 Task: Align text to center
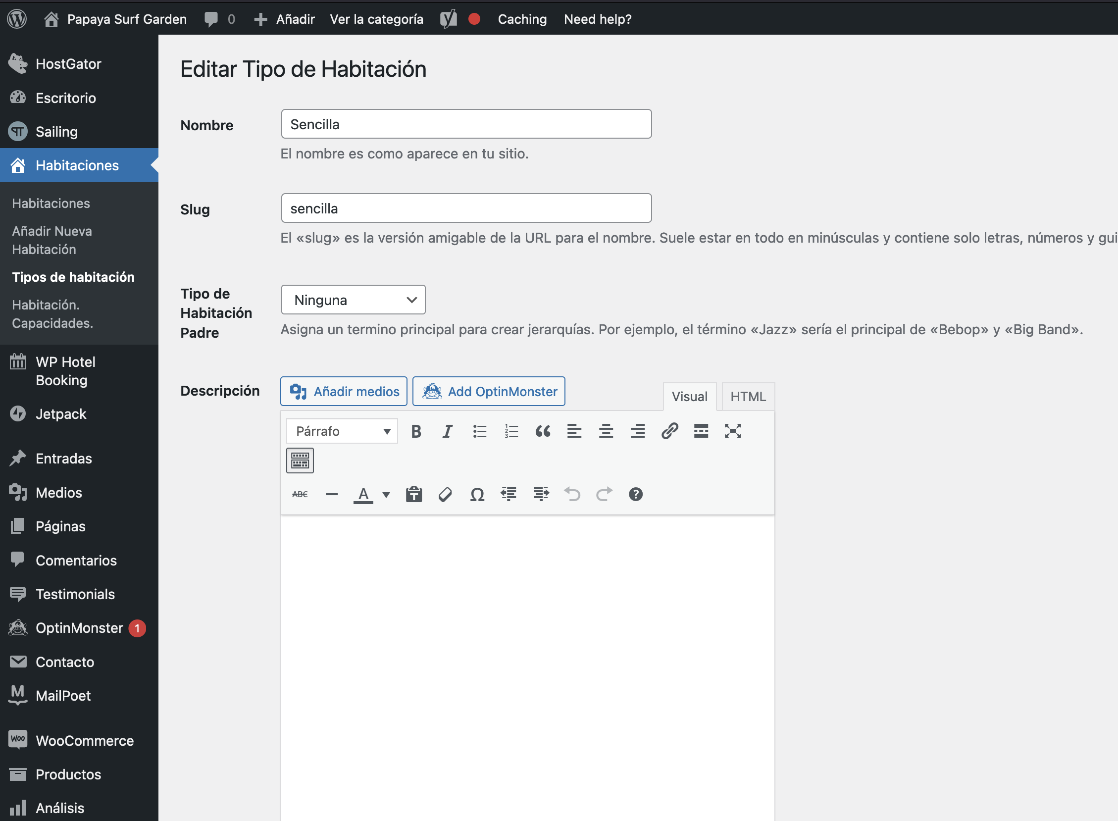pyautogui.click(x=606, y=431)
